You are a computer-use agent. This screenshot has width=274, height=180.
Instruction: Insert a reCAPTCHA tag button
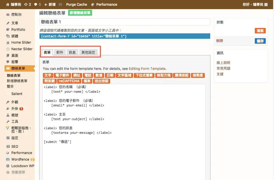point(69,81)
